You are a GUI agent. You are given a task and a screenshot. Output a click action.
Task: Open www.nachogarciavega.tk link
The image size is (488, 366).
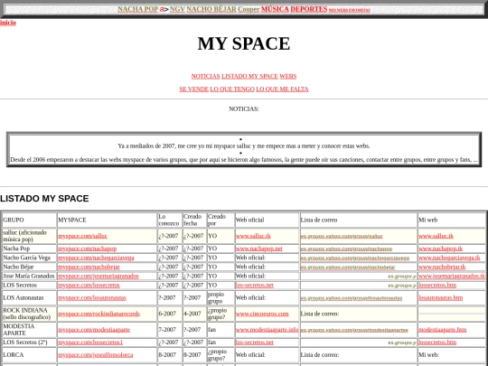[x=449, y=258]
